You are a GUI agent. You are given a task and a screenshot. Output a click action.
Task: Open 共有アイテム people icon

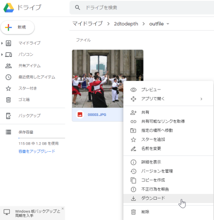click(x=8, y=66)
